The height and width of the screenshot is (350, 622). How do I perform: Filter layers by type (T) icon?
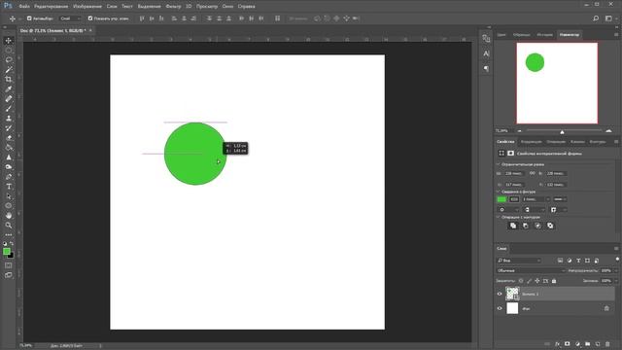tap(578, 261)
